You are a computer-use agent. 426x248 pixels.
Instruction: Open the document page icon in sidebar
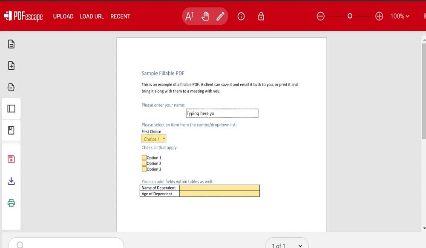11,44
